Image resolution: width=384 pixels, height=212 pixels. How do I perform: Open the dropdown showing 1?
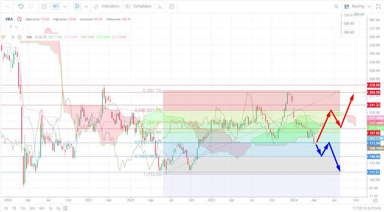(x=14, y=27)
